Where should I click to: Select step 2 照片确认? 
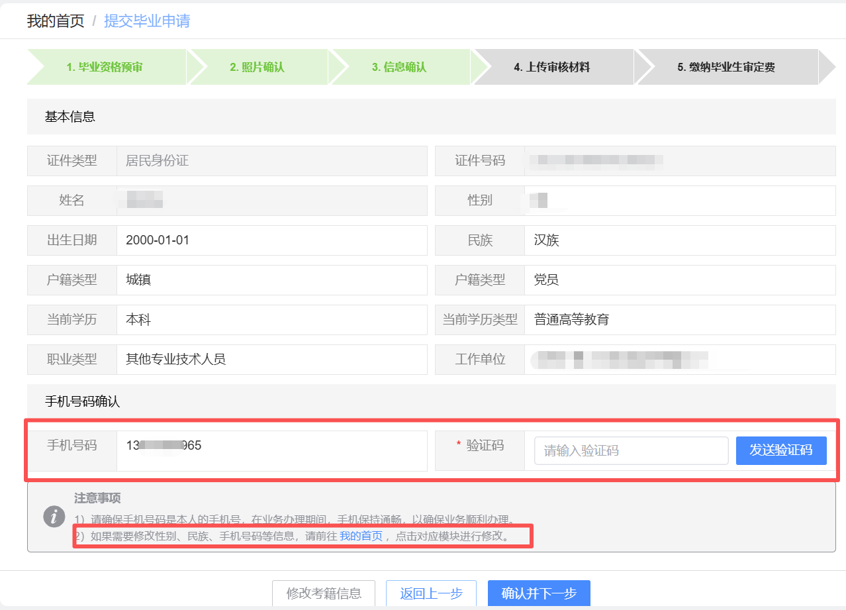[x=258, y=67]
